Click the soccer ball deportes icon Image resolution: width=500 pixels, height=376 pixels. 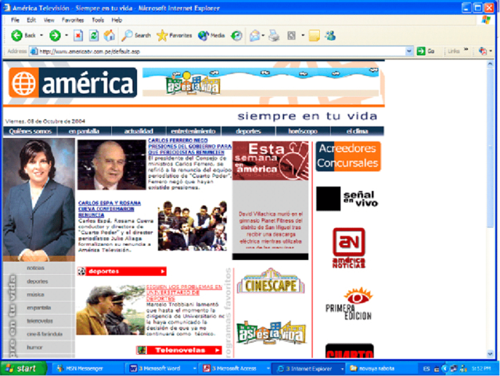click(81, 271)
